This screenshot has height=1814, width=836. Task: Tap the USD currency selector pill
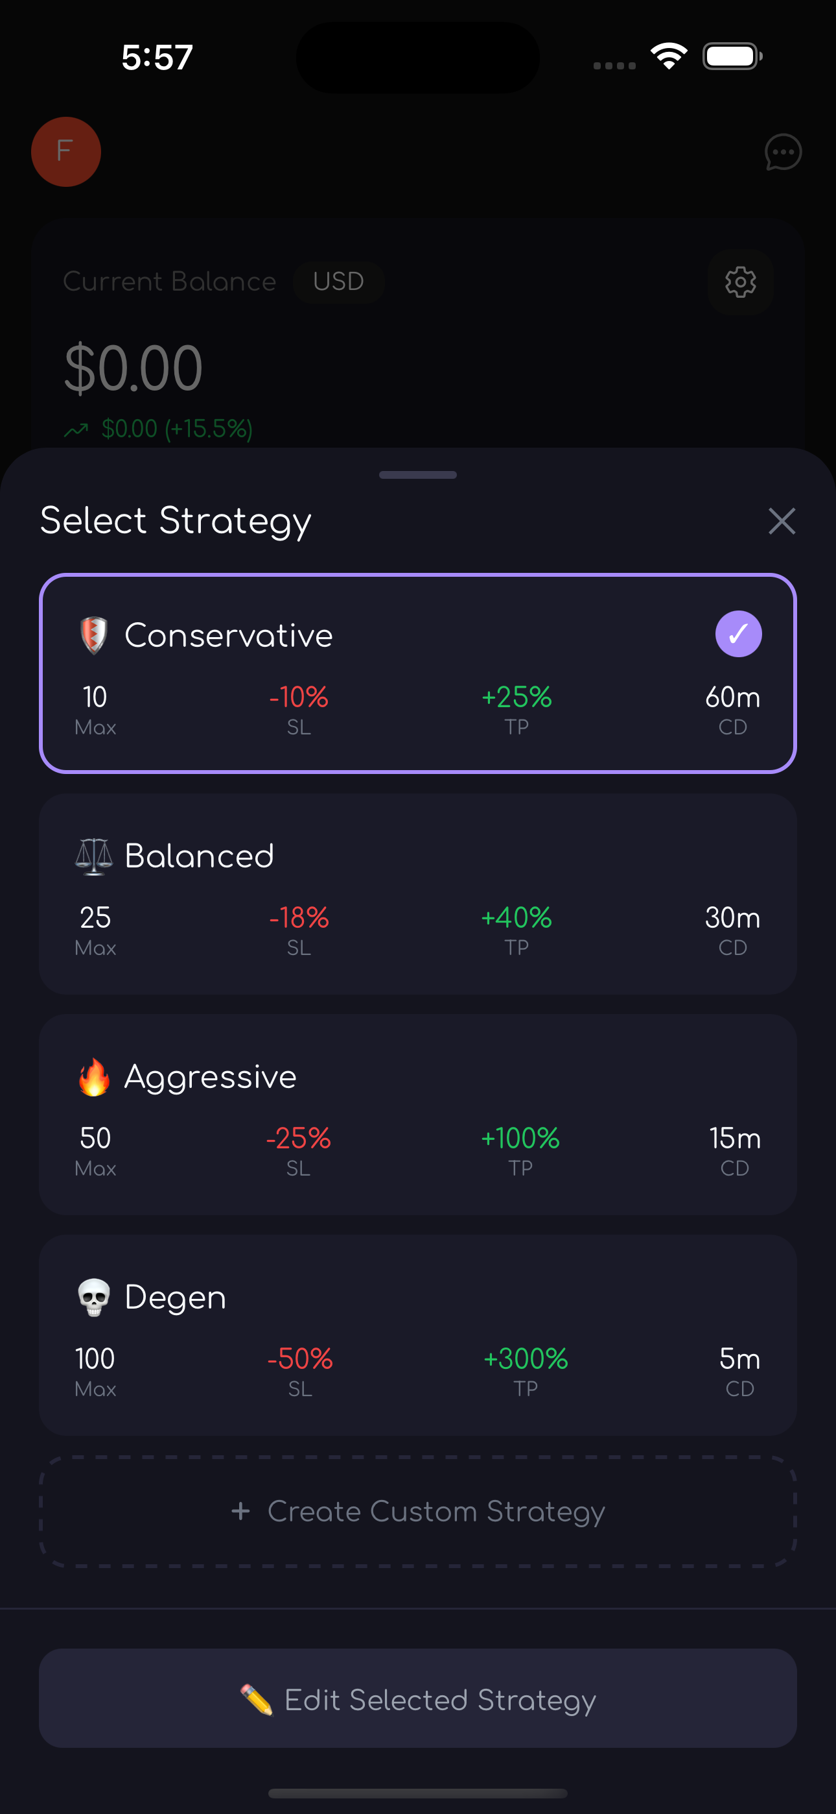[x=338, y=282]
